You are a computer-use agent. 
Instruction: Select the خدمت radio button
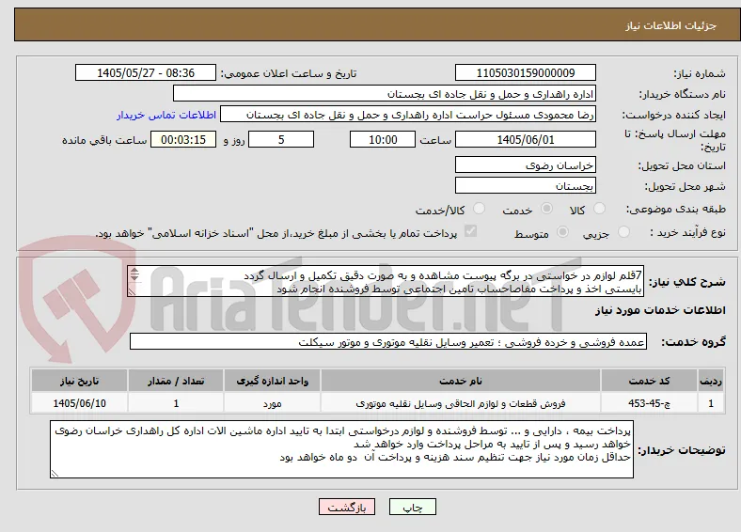[546, 209]
